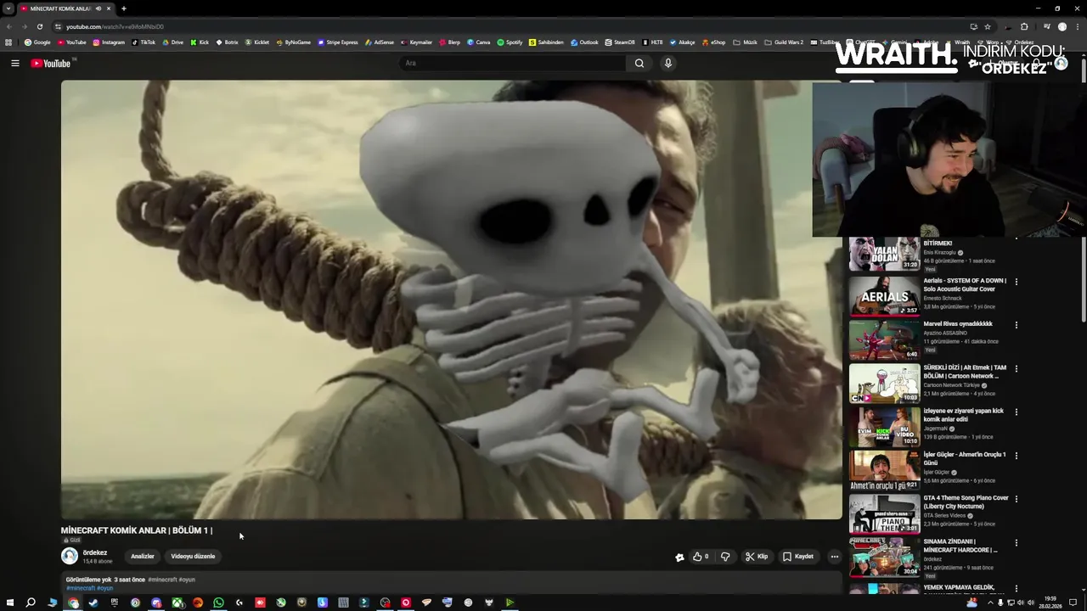Open 'SÜREKLİ DİZİ | Alt Etmek' video

tap(965, 371)
